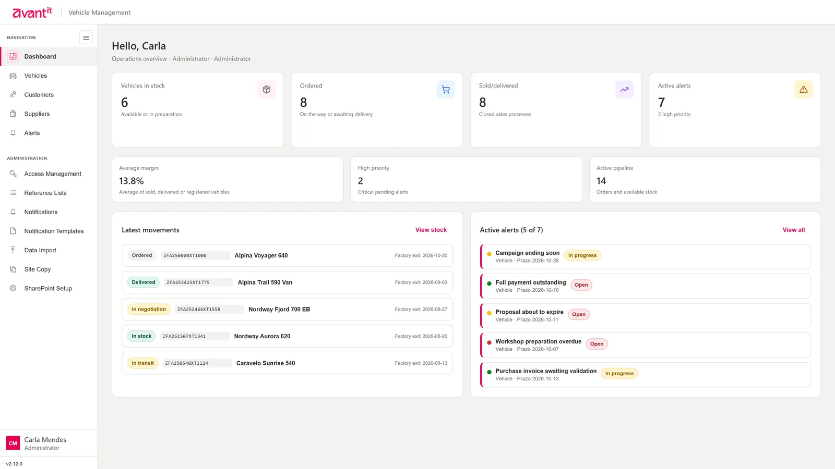Click the Reference Lists list icon
This screenshot has height=469, width=835.
pyautogui.click(x=13, y=193)
